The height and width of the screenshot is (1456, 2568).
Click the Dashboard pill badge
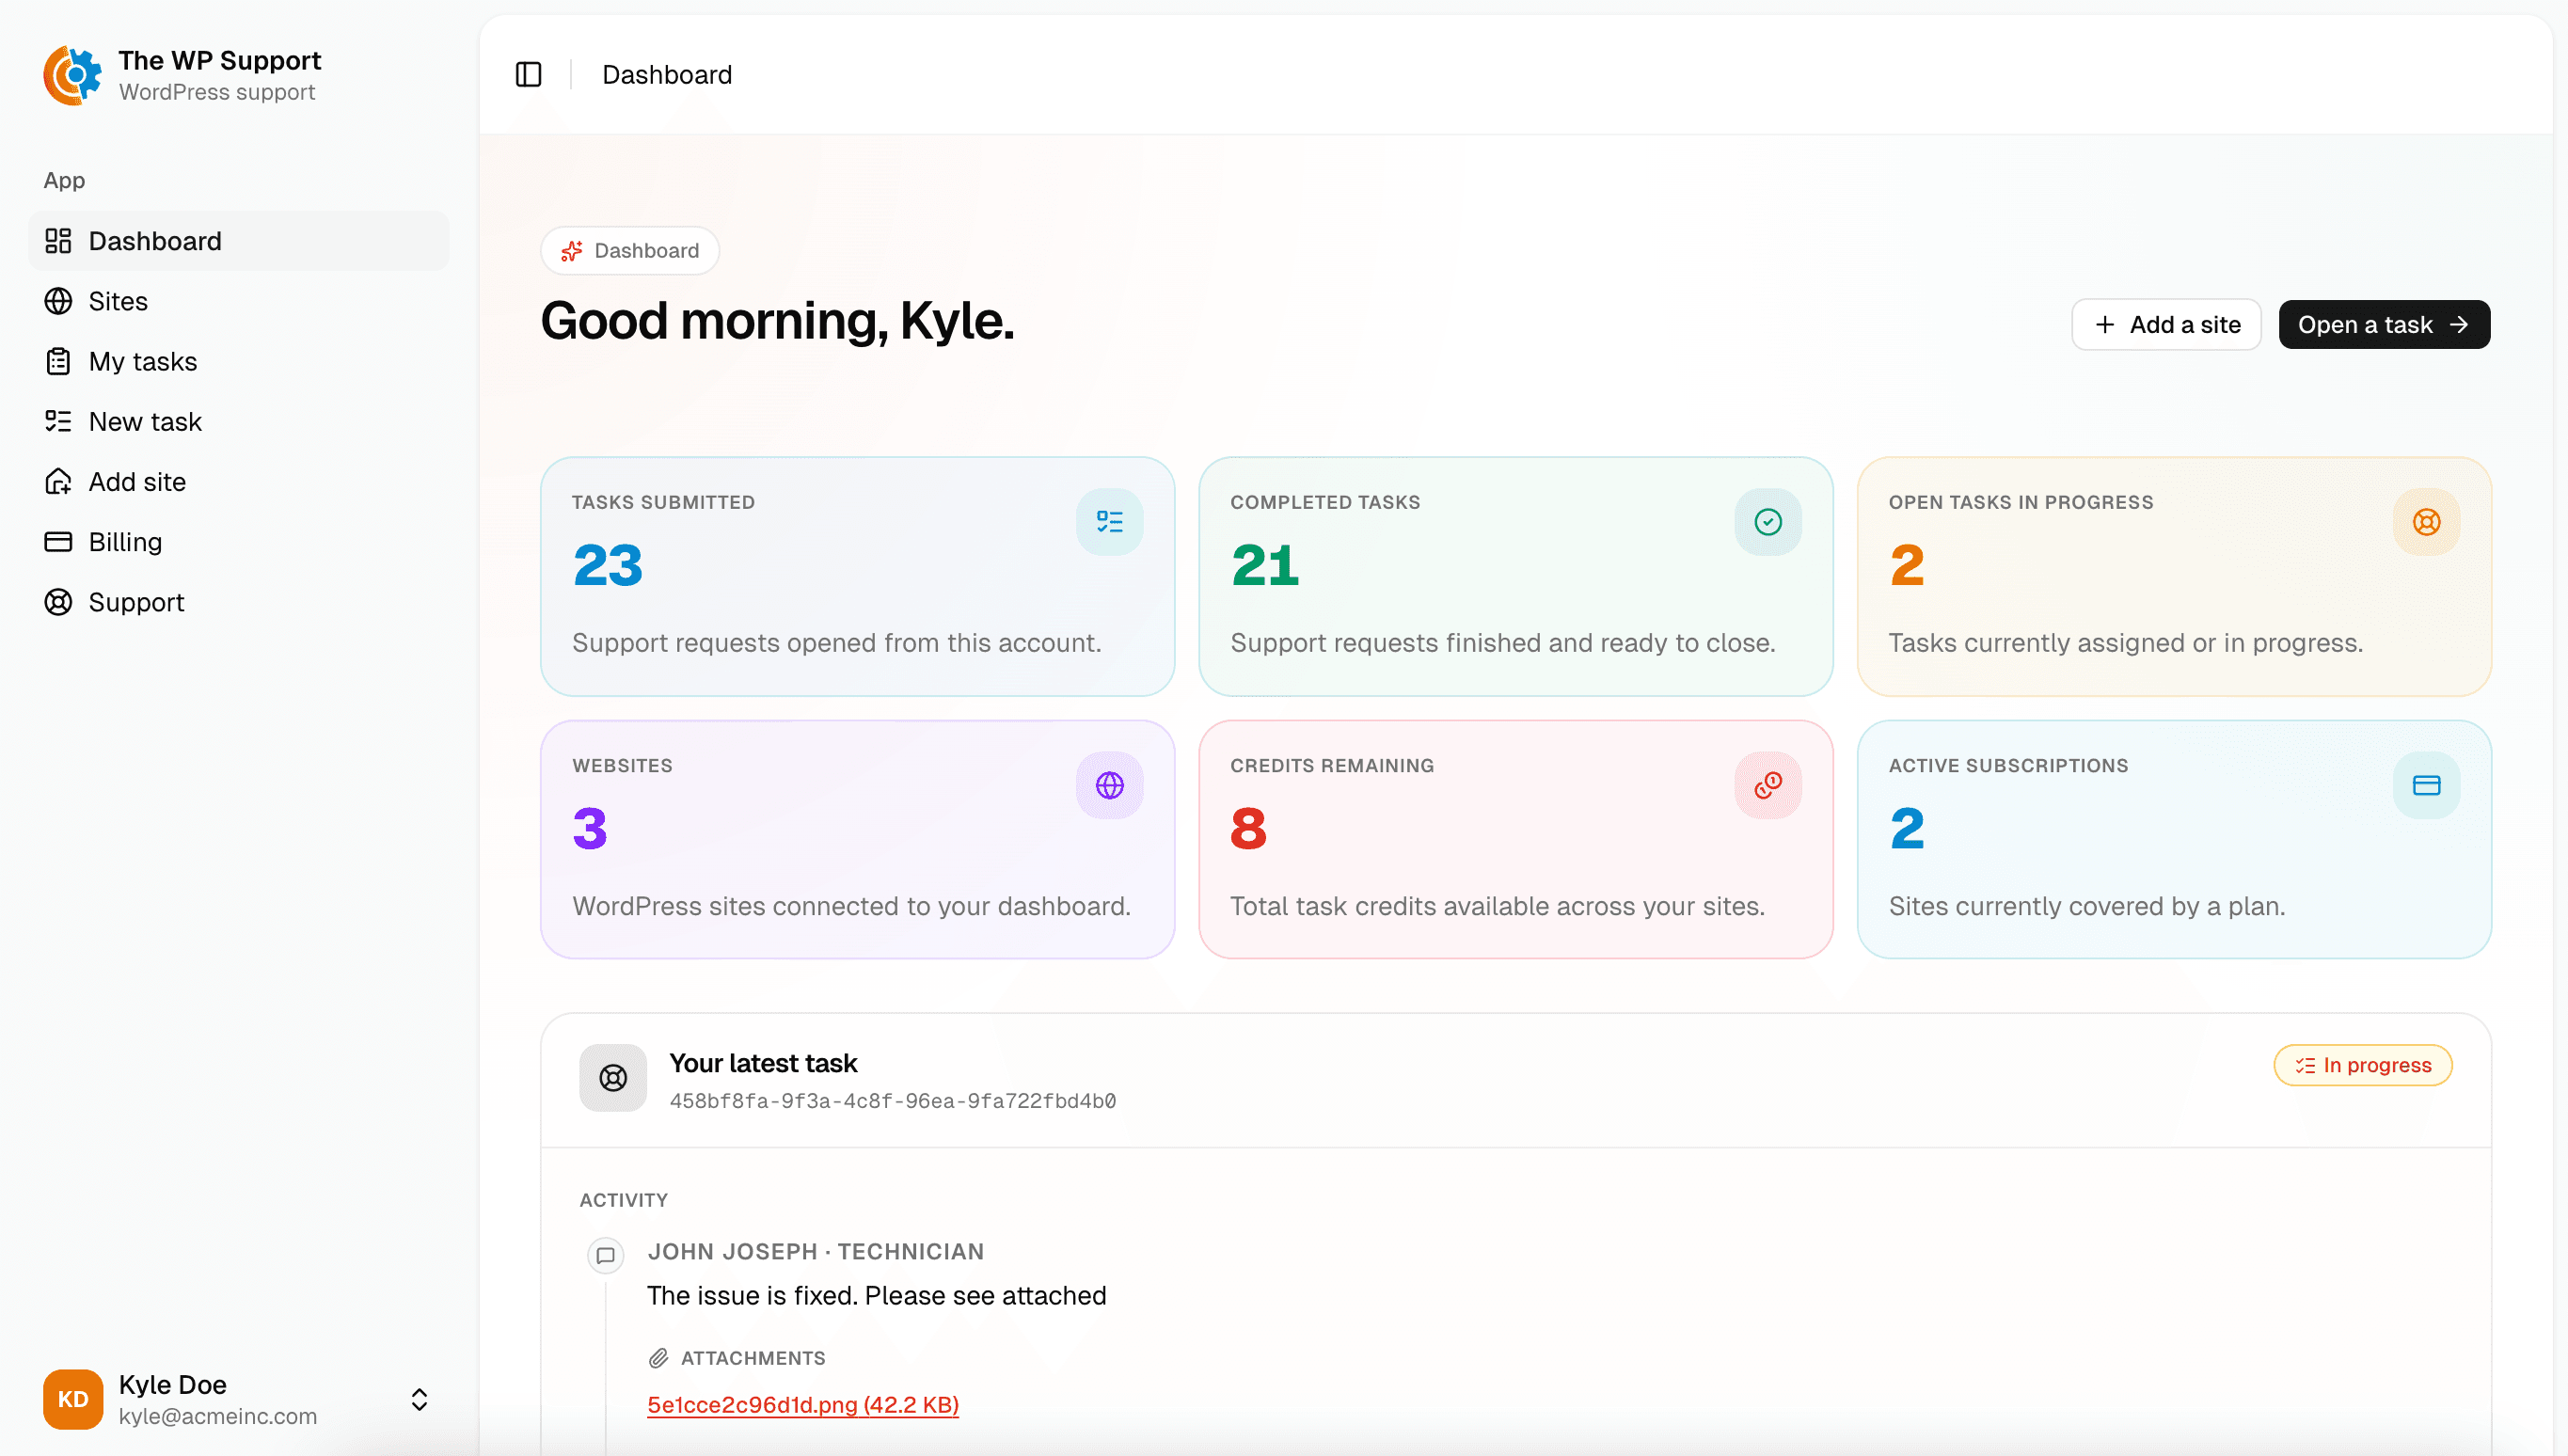630,251
